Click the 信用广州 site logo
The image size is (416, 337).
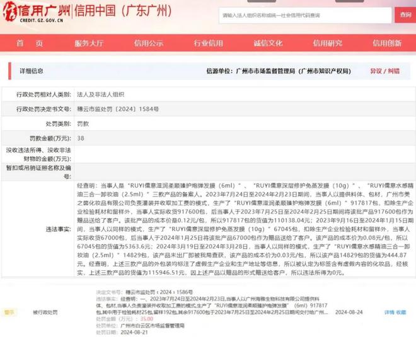[x=37, y=12]
